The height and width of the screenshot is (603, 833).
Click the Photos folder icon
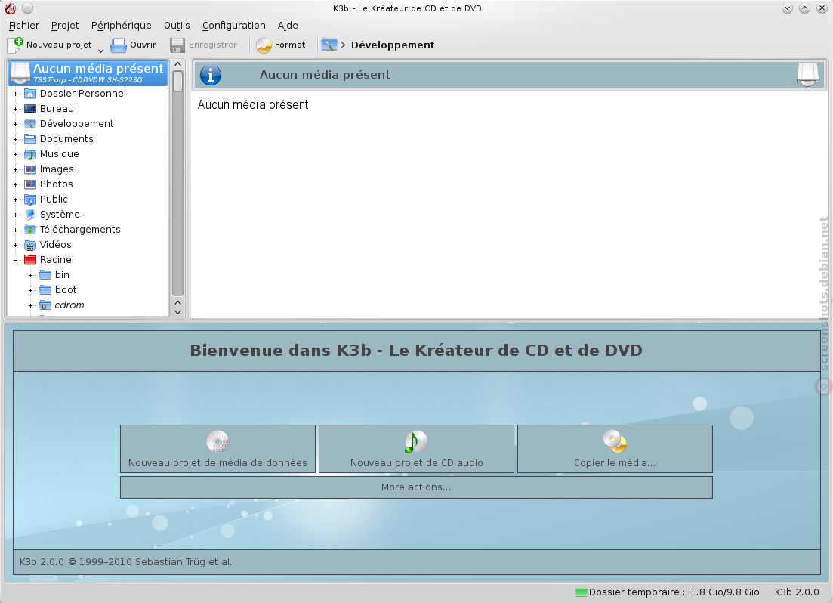click(30, 184)
